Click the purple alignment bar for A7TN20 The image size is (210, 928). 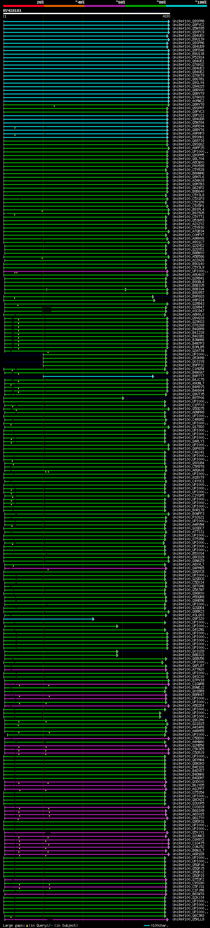[86, 669]
